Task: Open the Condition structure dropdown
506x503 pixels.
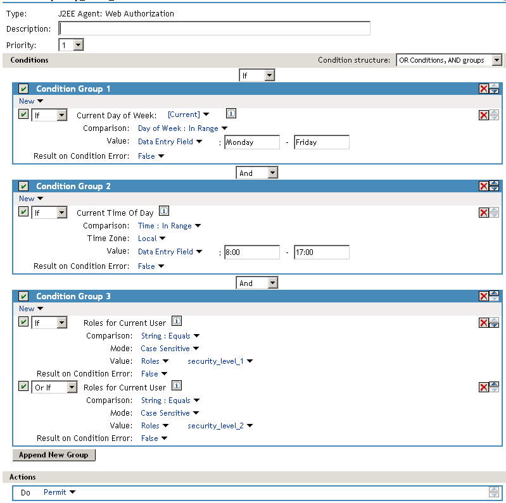Action: (x=449, y=60)
